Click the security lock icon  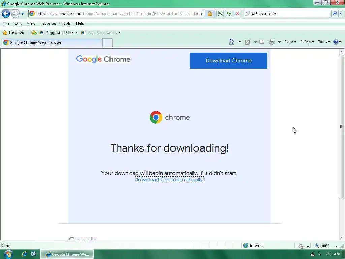click(210, 13)
